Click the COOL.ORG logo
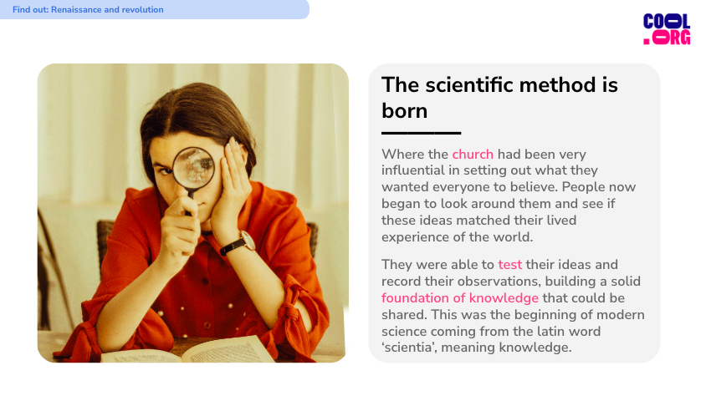 [667, 29]
